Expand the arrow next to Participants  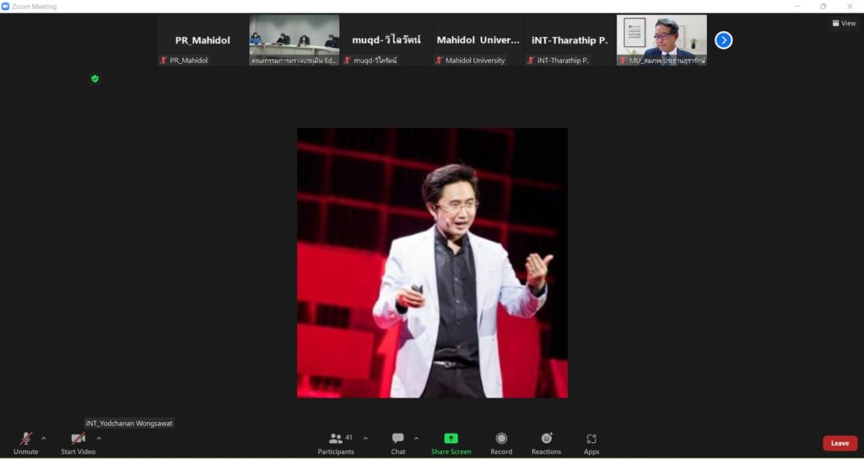[365, 438]
